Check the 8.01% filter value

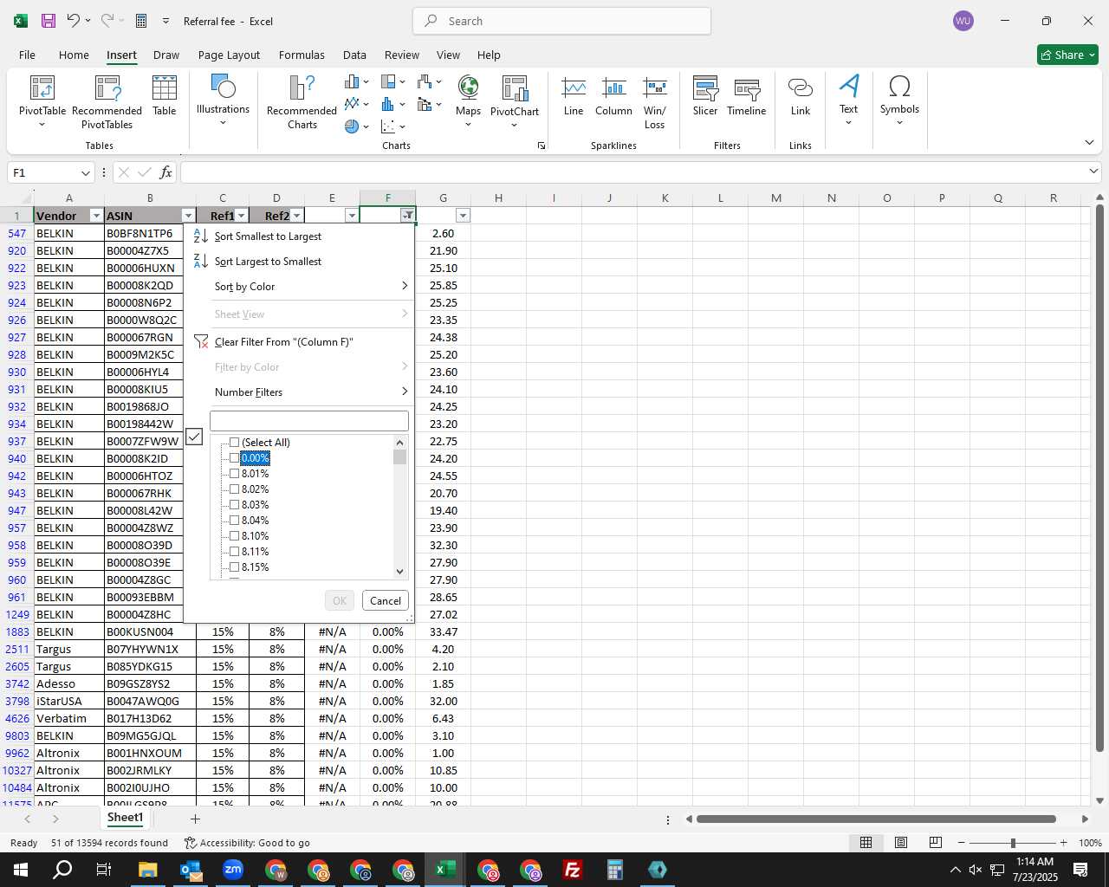(x=234, y=474)
